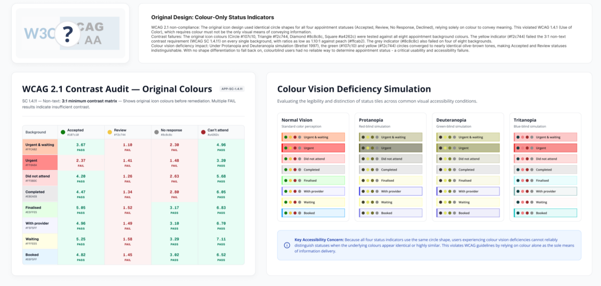The image size is (601, 286).
Task: Click the 4.47 PASS contrast cell
Action: point(81,194)
